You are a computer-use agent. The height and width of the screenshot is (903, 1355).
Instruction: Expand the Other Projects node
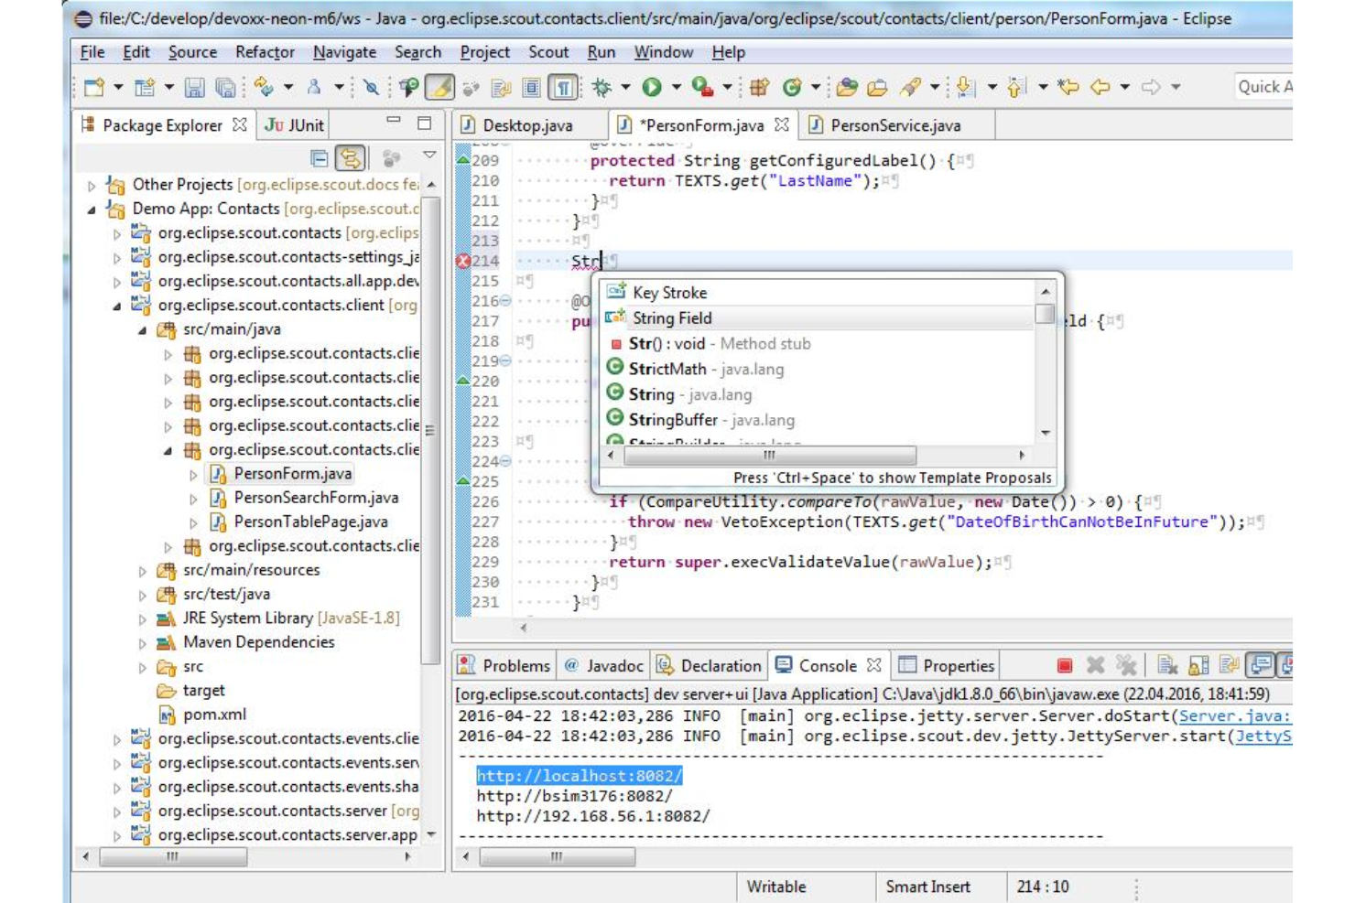[92, 186]
